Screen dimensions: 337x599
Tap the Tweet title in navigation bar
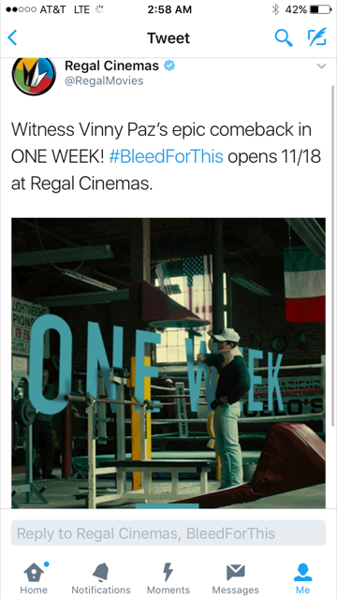(168, 38)
